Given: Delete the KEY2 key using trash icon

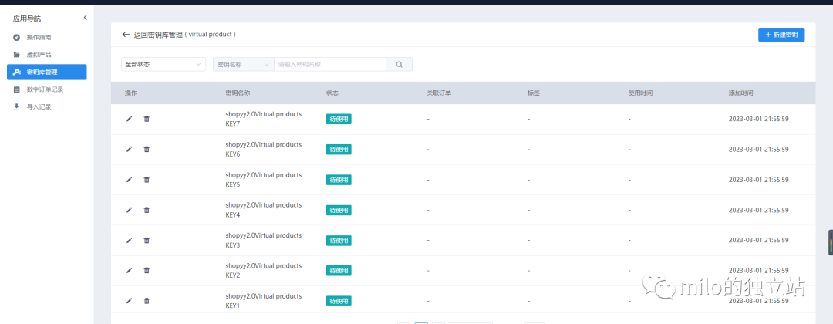Looking at the screenshot, I should coord(147,270).
